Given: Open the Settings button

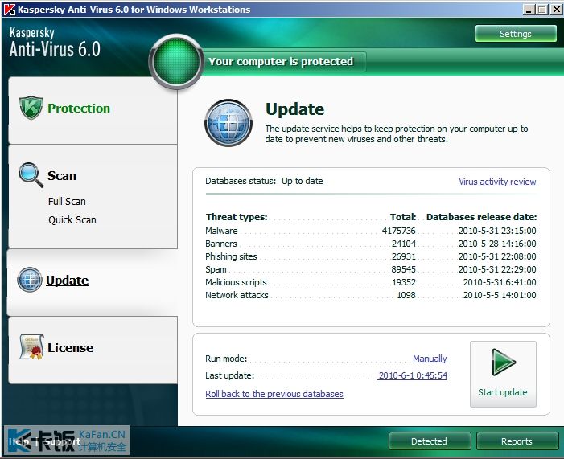Looking at the screenshot, I should [x=516, y=34].
